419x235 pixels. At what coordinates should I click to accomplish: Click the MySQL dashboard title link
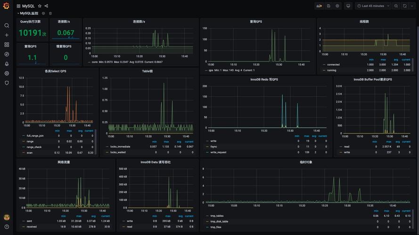(x=28, y=6)
